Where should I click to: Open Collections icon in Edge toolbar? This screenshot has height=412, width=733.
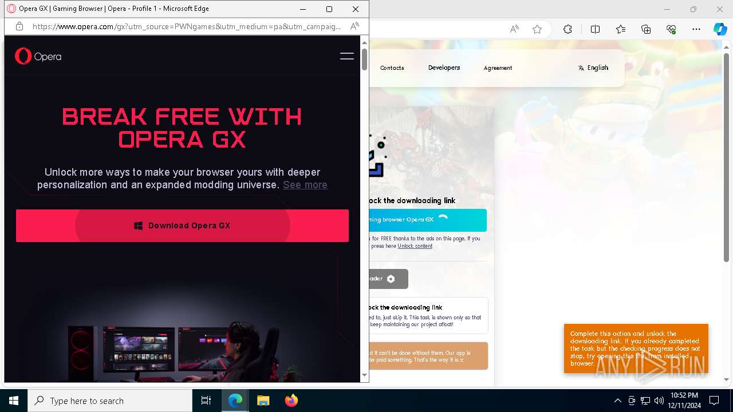646,29
